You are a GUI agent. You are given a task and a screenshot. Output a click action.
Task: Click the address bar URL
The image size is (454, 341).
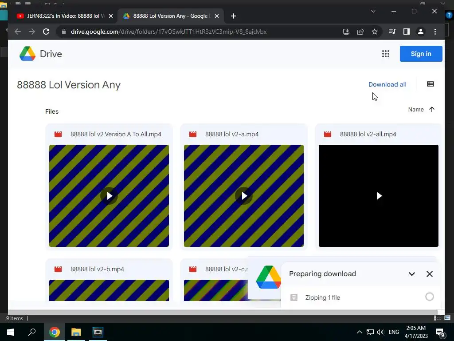tap(168, 32)
